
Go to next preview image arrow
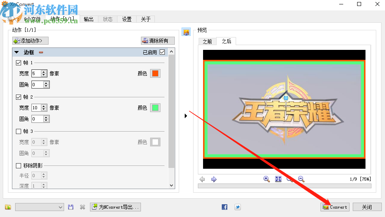point(214,180)
